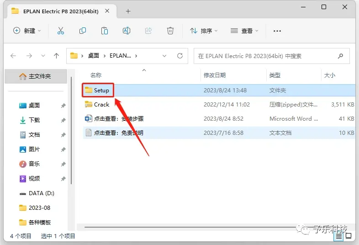This screenshot has width=359, height=245.
Task: Unpin 文档 using its pin icon
Action: click(63, 135)
